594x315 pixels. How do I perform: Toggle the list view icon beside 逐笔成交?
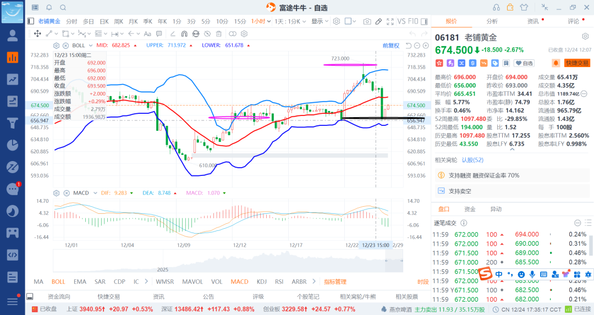coord(588,223)
